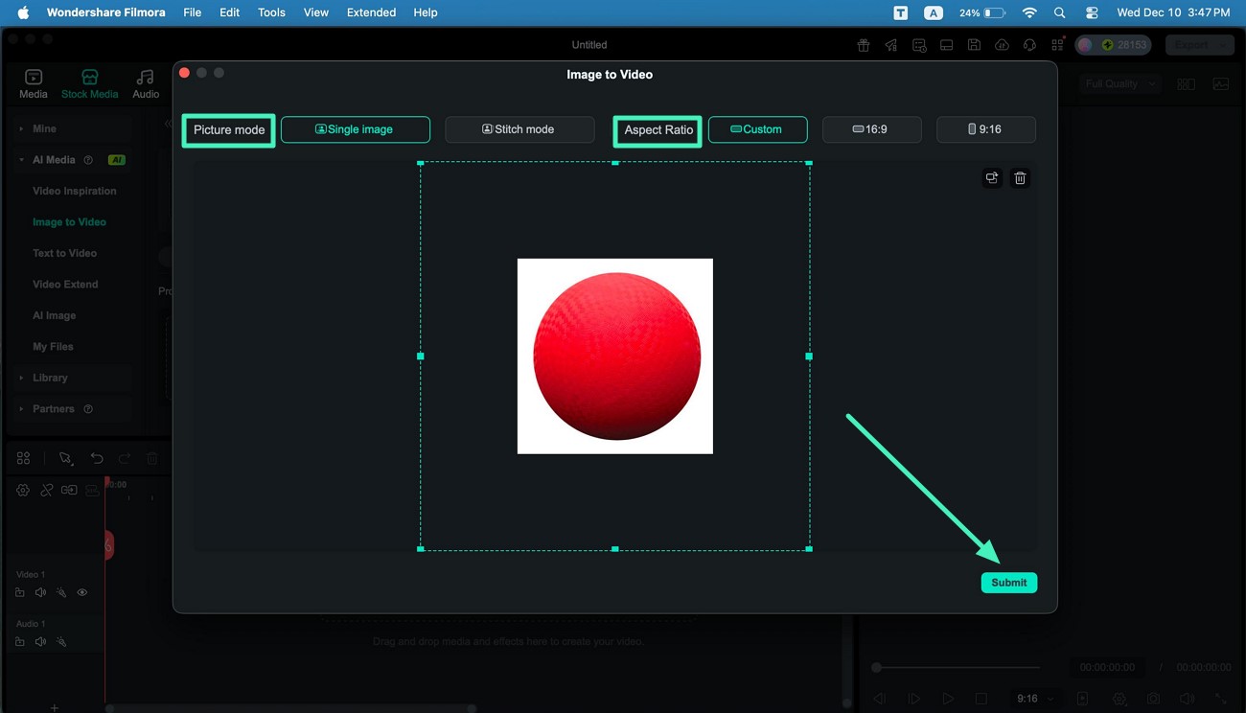Open the File menu
1246x713 pixels.
tap(192, 12)
